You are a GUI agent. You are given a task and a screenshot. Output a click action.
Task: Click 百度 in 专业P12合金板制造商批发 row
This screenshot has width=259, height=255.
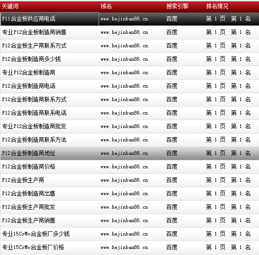(172, 126)
